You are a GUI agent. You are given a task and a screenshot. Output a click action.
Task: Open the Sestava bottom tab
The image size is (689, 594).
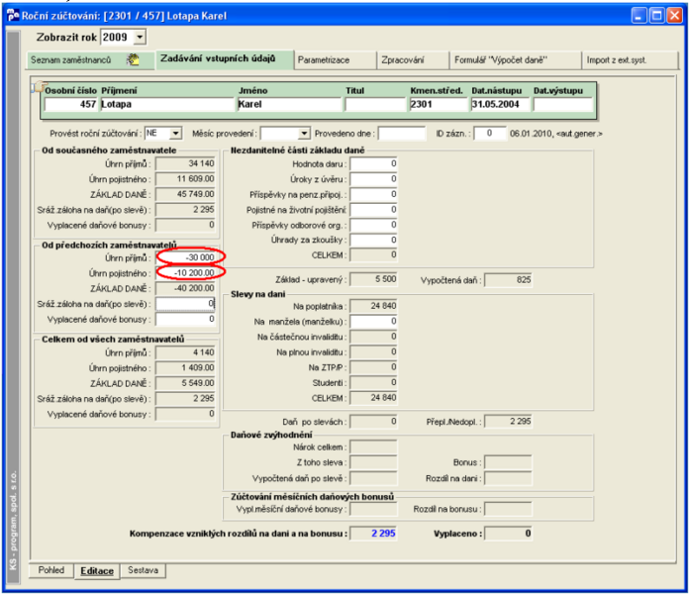pyautogui.click(x=143, y=570)
